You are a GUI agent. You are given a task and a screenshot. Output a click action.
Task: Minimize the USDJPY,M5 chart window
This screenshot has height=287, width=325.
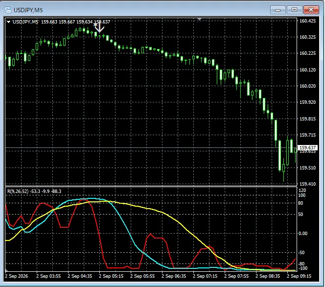coord(278,10)
